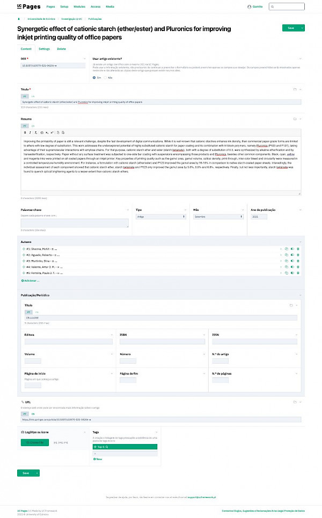Copy the author #2 Aguado entry

[287, 255]
